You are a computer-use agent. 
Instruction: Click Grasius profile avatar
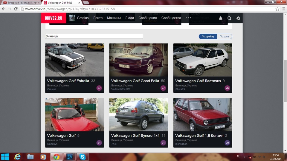tap(72, 18)
